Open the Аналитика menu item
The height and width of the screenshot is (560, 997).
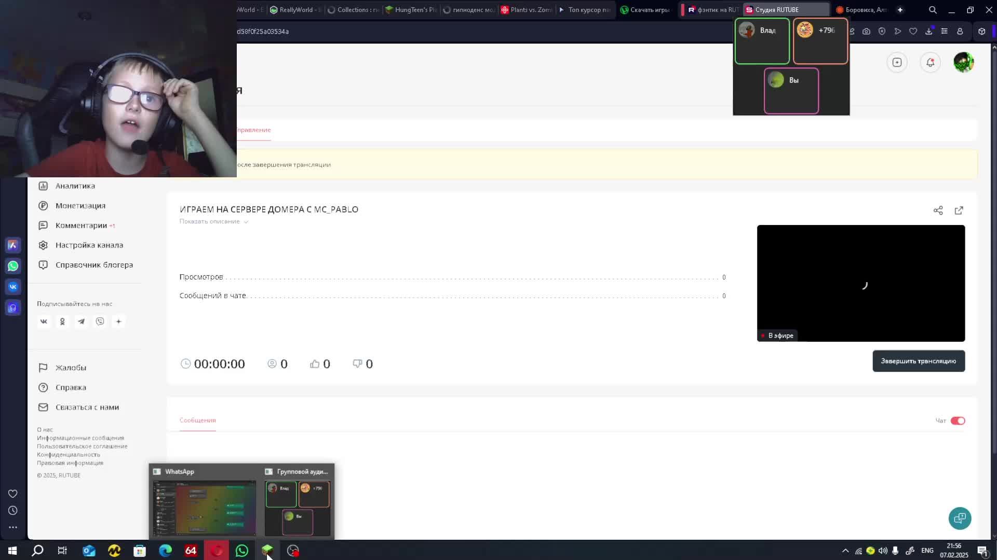[75, 186]
